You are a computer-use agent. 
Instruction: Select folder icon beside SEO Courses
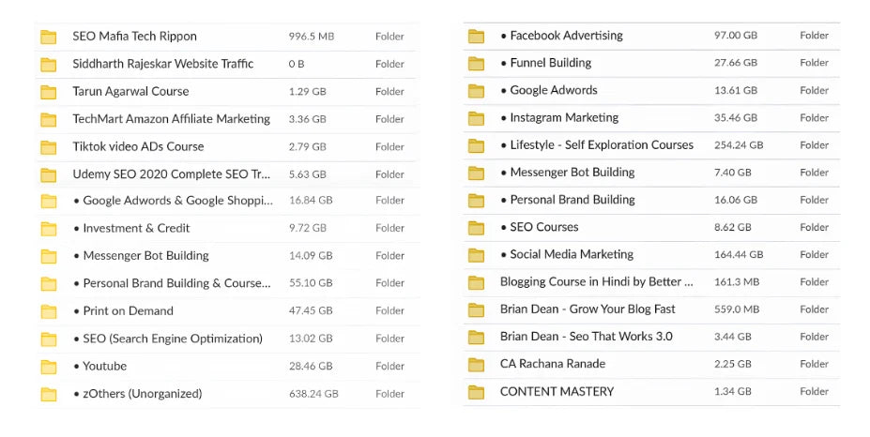[476, 227]
